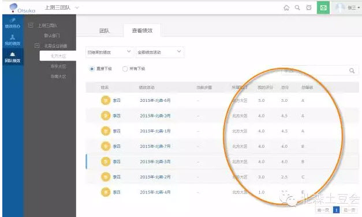Image resolution: width=362 pixels, height=217 pixels.
Task: Collapse the 北森企业销售 tree node toggle
Action: (x=37, y=45)
